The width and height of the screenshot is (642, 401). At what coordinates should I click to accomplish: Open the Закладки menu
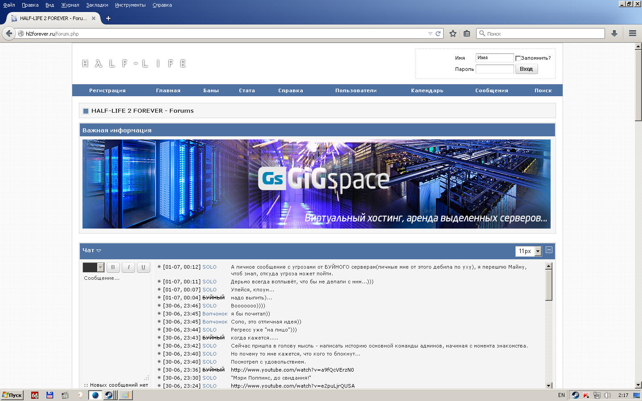point(97,5)
